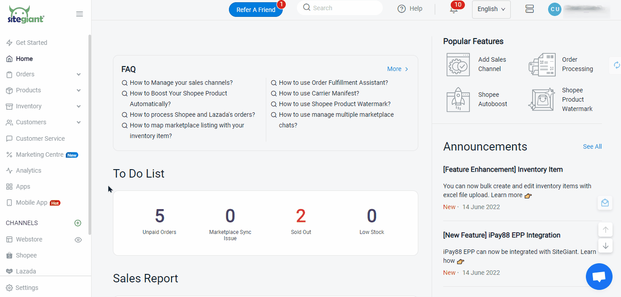Screen dimensions: 621x297
Task: Expand the Orders menu chevron
Action: (79, 75)
